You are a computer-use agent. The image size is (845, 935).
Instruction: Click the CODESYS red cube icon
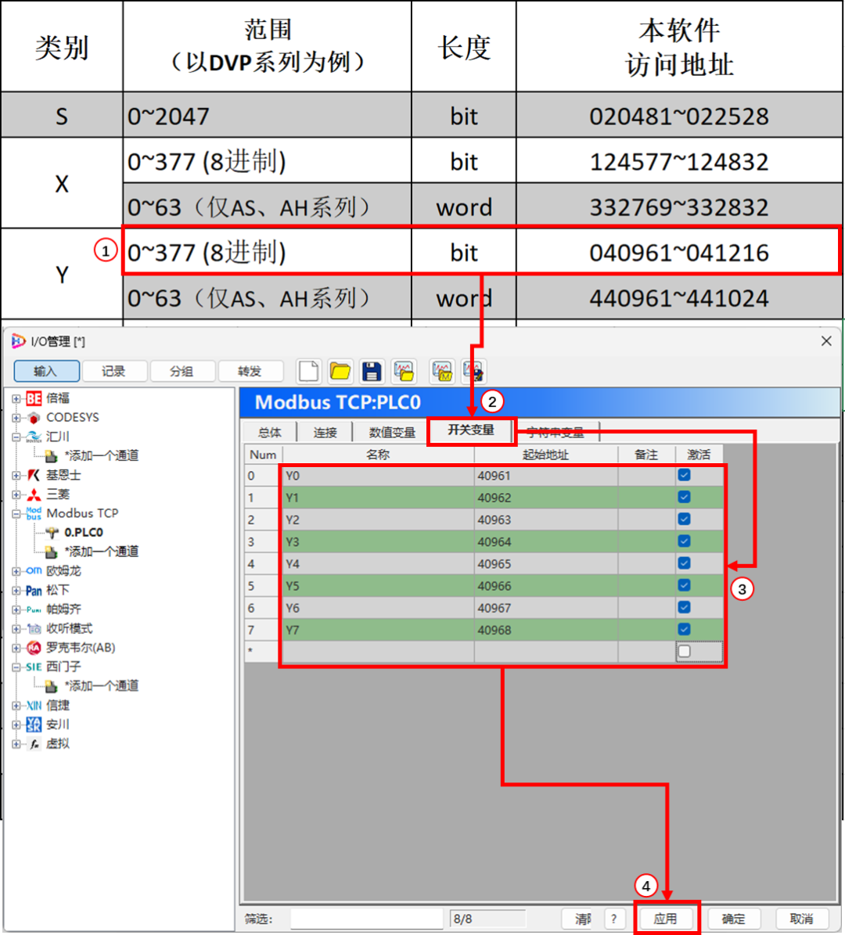tap(34, 417)
